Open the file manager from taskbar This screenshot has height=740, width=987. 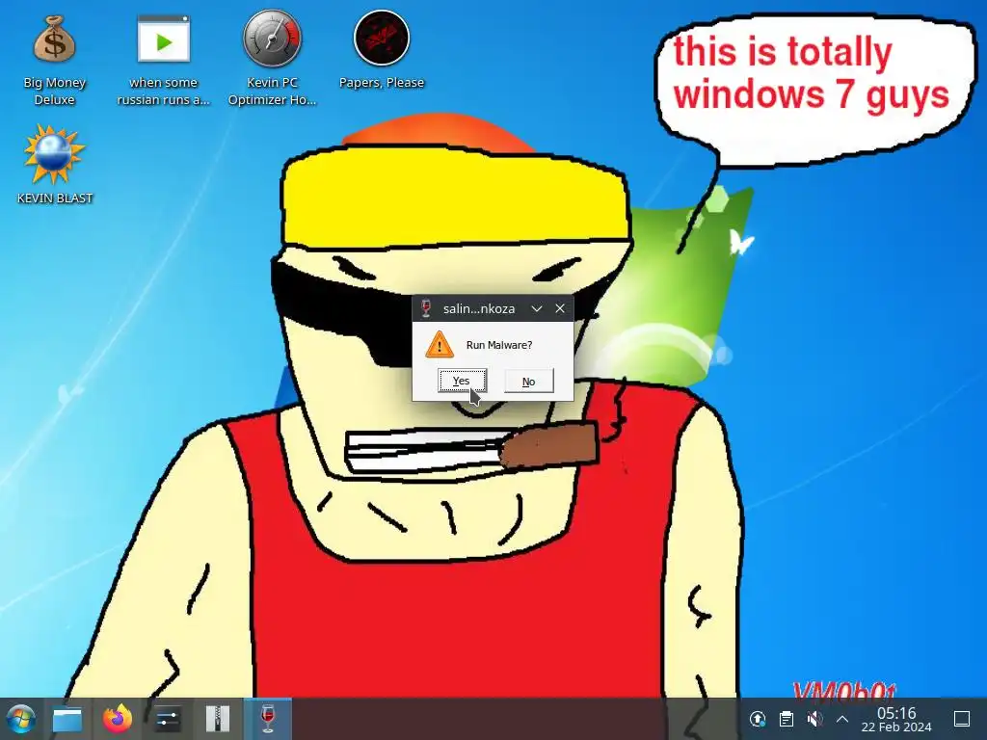[67, 719]
